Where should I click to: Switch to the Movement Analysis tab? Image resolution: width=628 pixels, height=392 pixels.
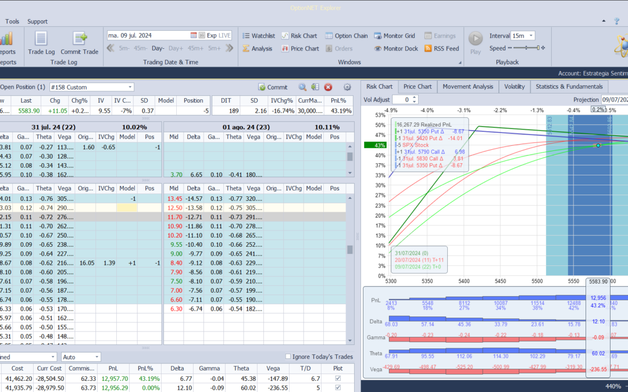[x=468, y=87]
